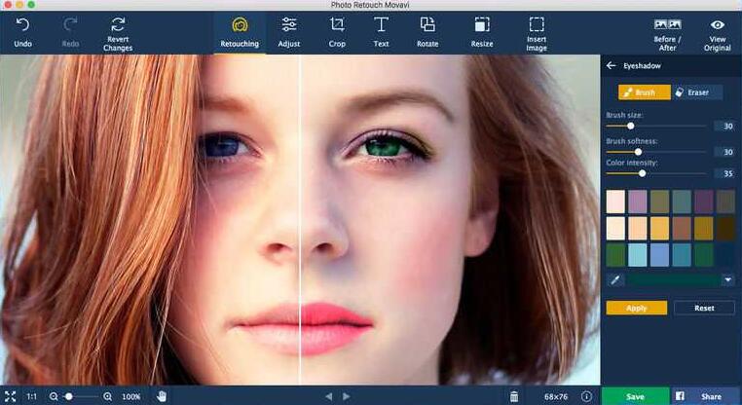Image resolution: width=742 pixels, height=405 pixels.
Task: Go back from Eyeshadow panel
Action: (611, 66)
